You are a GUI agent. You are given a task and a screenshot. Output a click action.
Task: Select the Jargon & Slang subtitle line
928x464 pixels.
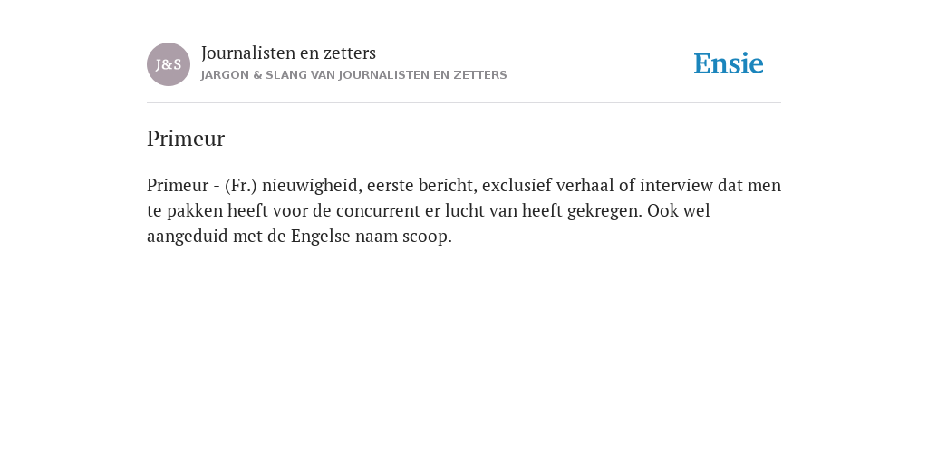point(354,75)
